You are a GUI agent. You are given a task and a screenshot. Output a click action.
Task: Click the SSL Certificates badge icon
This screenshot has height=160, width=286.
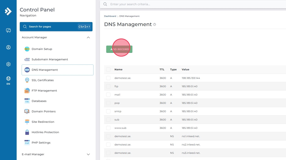[x=27, y=80]
